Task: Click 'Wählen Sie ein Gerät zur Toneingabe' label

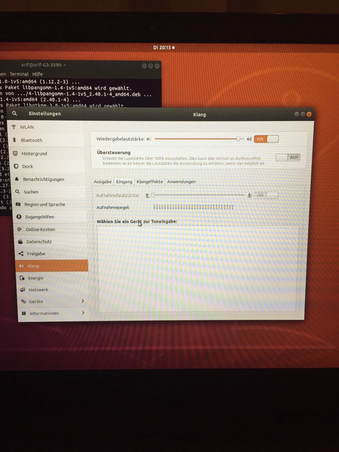Action: [137, 221]
